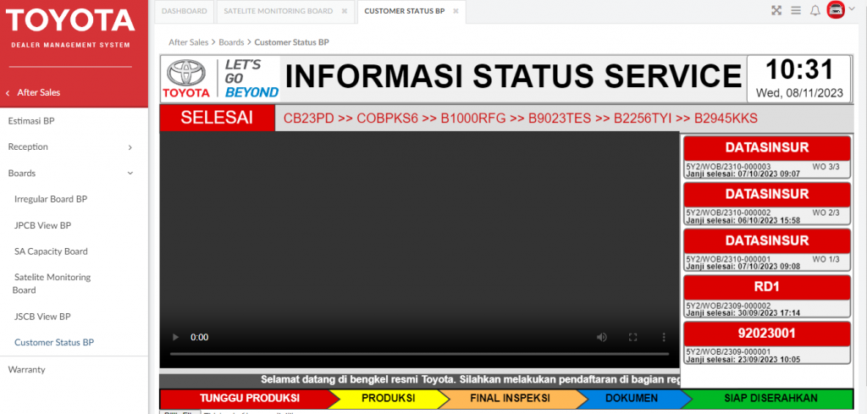Click the Toyota Let's Go Beyond logo

220,79
